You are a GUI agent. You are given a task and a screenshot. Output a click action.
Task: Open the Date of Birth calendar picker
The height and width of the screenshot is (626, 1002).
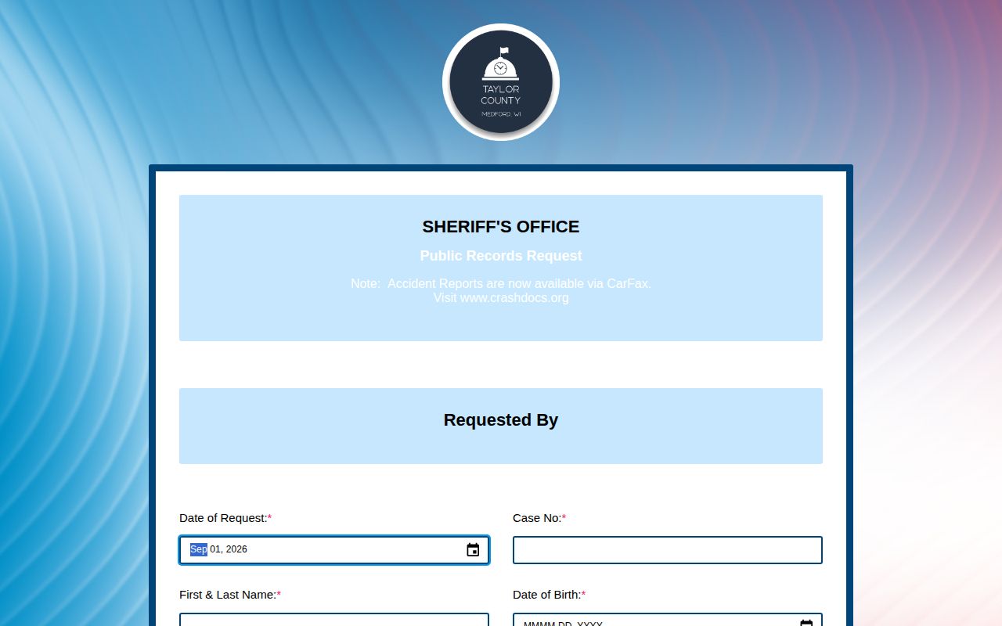point(806,622)
